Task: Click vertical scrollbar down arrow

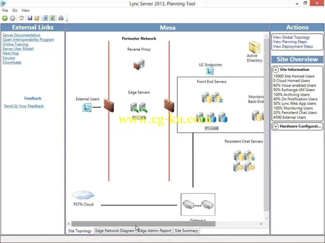Action: point(266,218)
